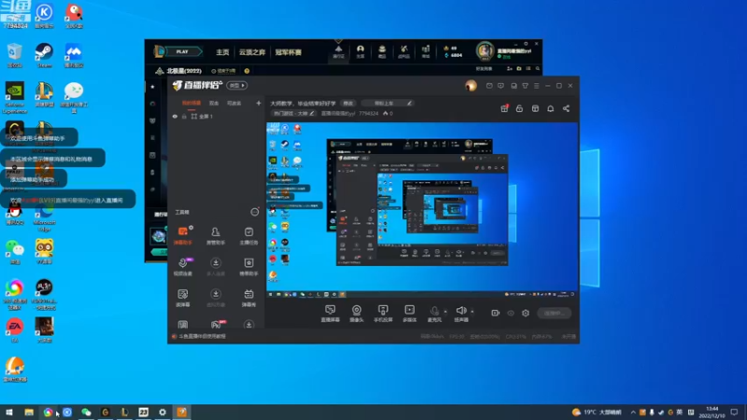Click the 修改 button next to stream title

348,103
